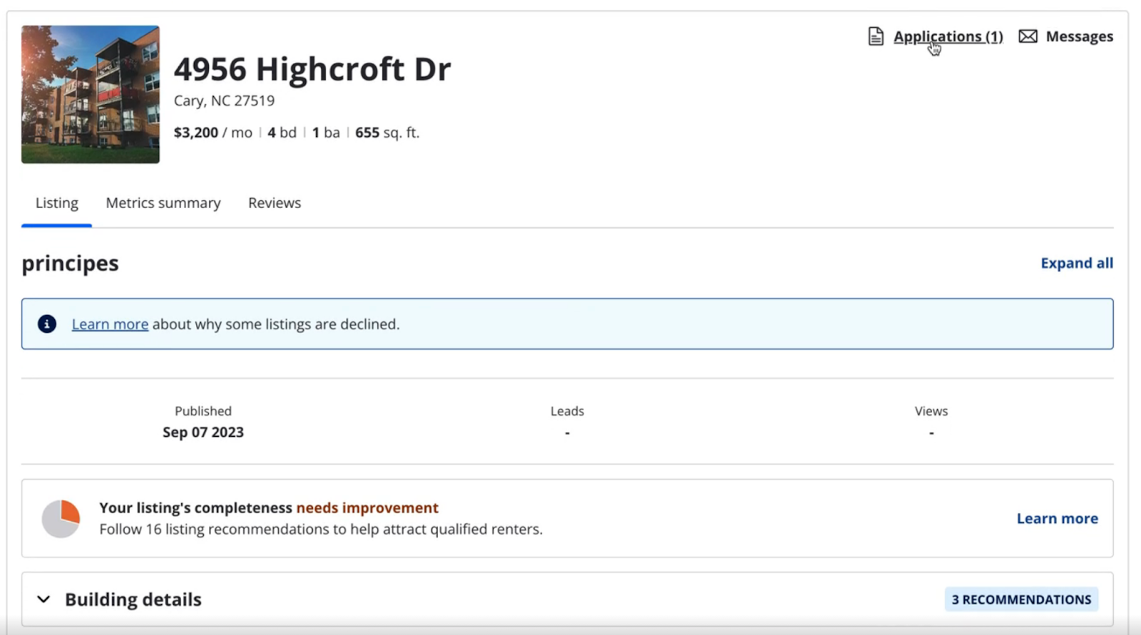Viewport: 1141px width, 635px height.
Task: Click the Applications document icon
Action: pos(876,36)
